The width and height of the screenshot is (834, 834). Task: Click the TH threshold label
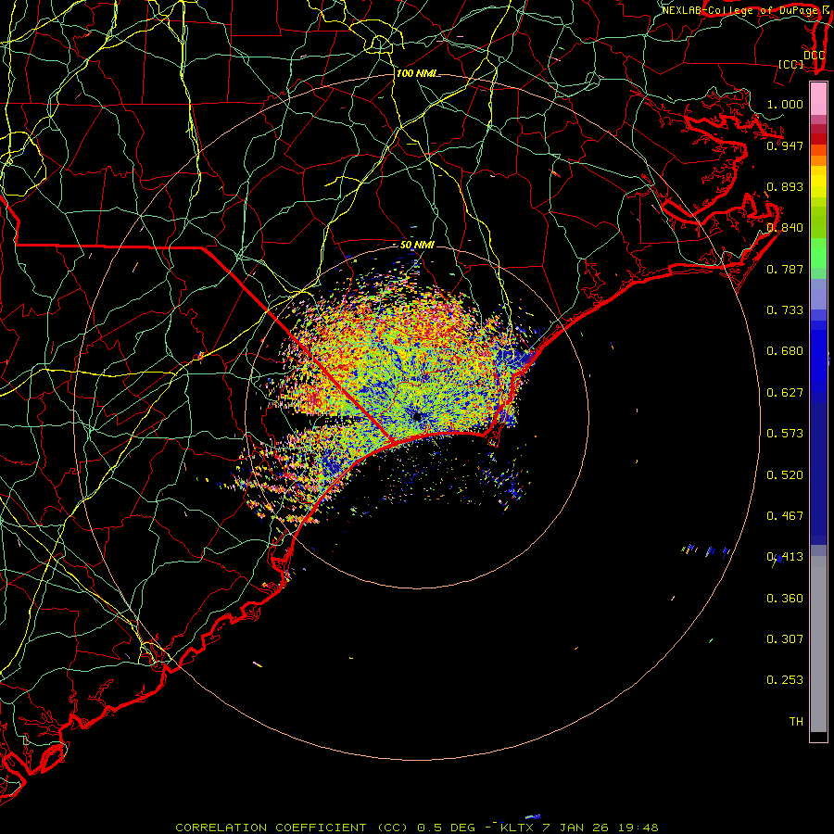point(796,722)
